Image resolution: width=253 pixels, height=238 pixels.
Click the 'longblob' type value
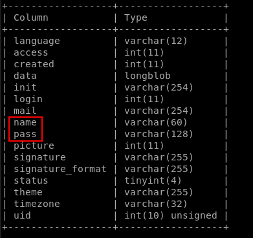tap(148, 76)
